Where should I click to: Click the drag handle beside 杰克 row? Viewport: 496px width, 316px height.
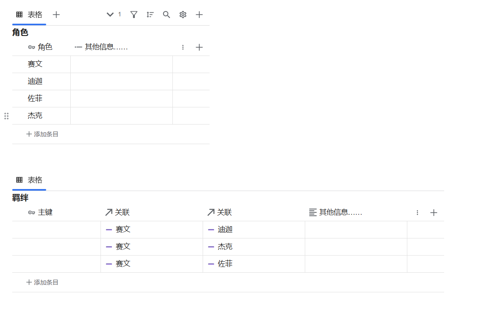pyautogui.click(x=7, y=116)
